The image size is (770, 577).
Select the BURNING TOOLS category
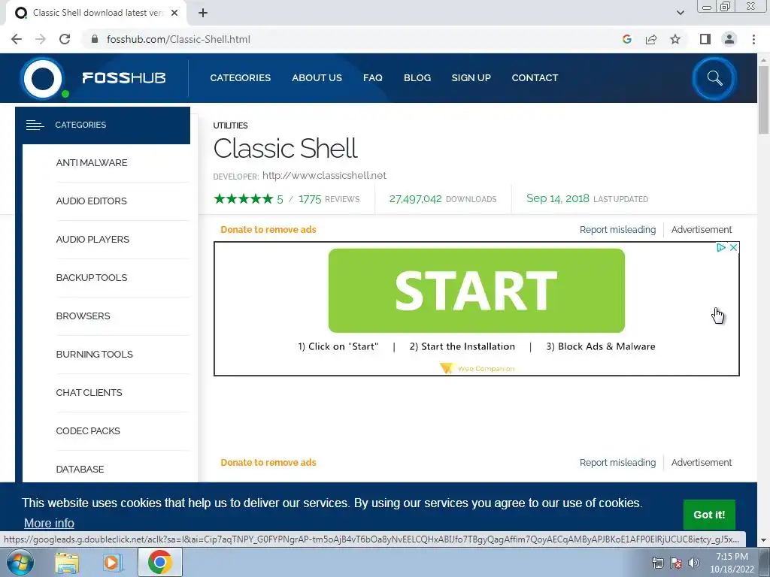pyautogui.click(x=94, y=355)
